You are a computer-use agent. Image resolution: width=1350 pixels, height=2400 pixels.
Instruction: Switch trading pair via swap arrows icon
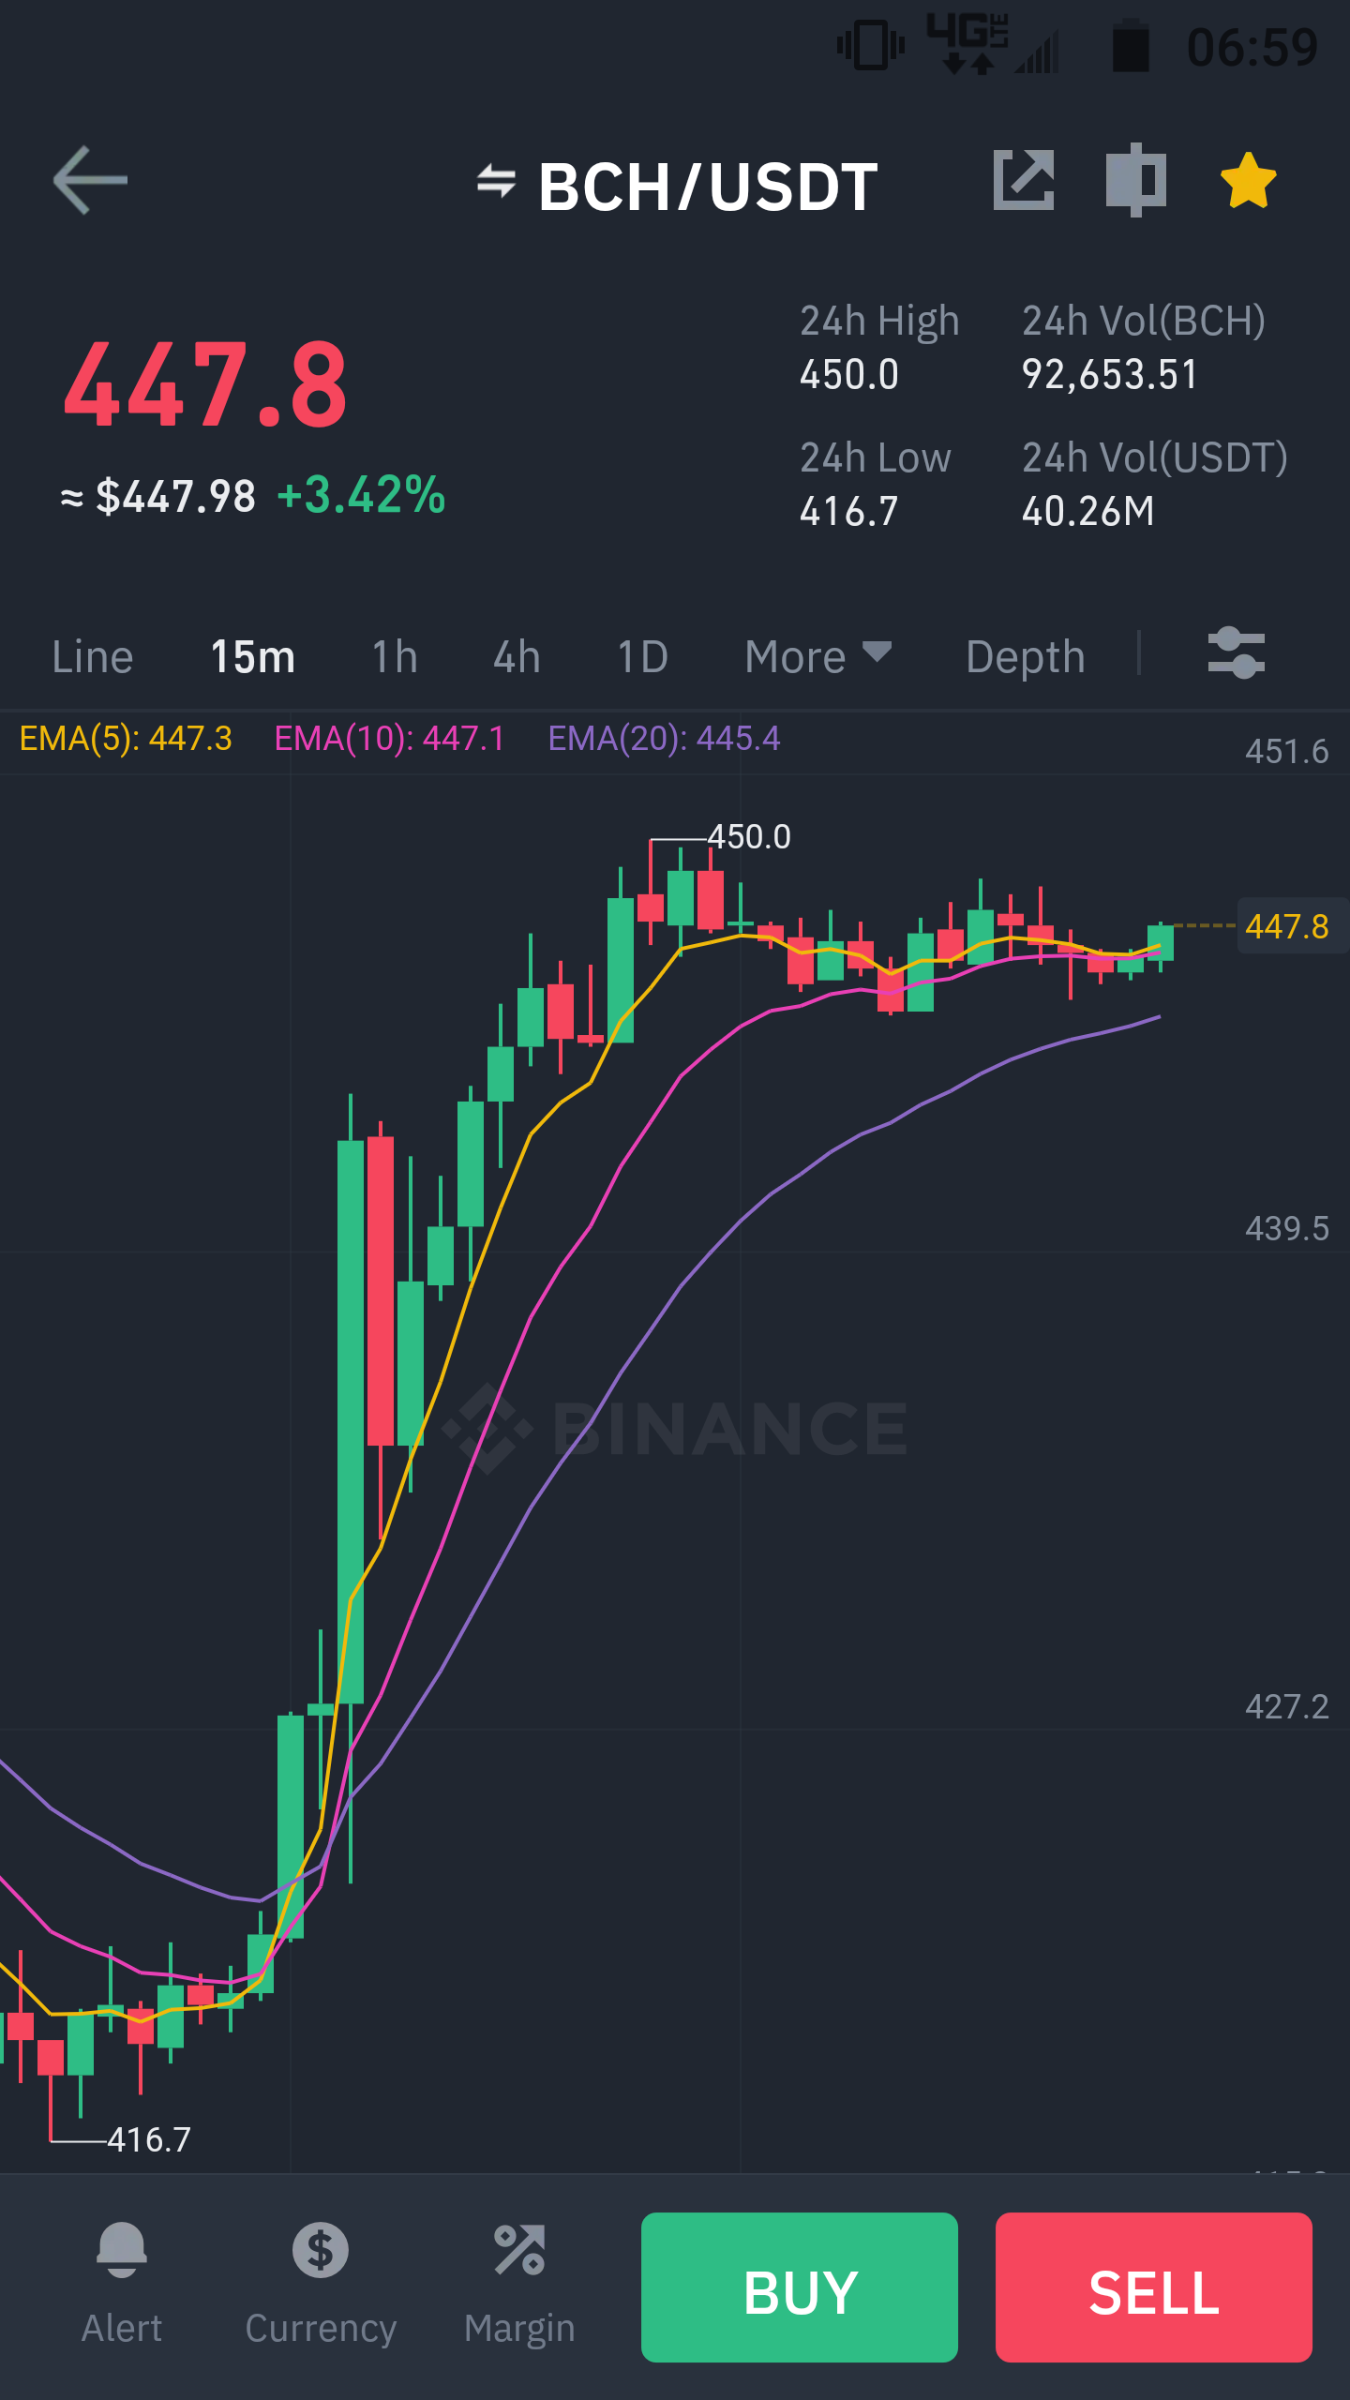tap(496, 181)
